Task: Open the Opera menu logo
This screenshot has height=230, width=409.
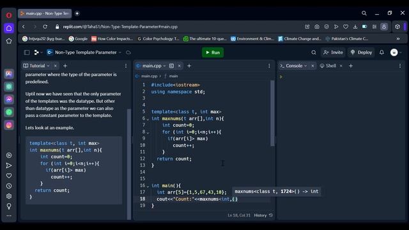Action: pyautogui.click(x=9, y=15)
